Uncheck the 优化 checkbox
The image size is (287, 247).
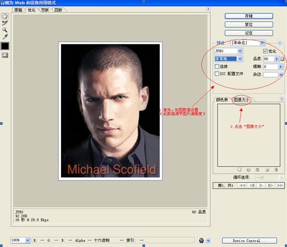(x=265, y=51)
